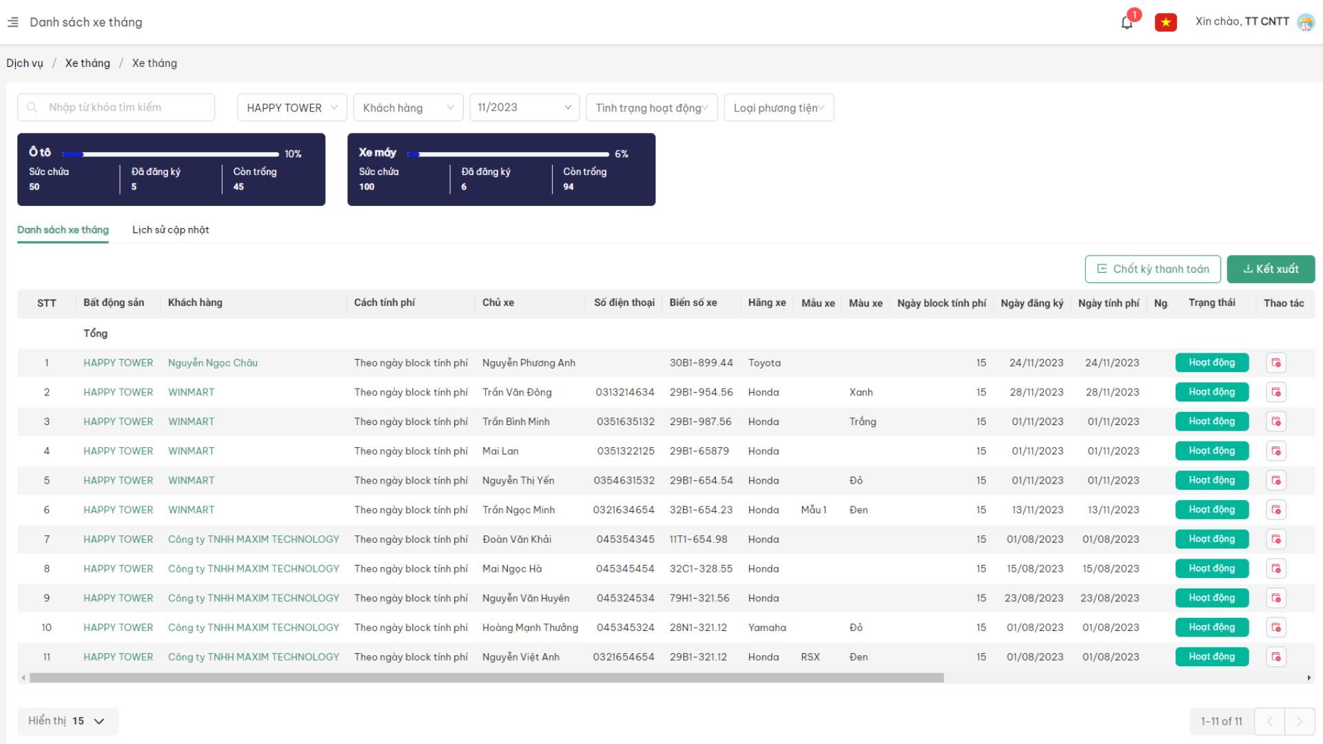Click Hoạt động status in row 11
Screen dimensions: 1323x744
click(1211, 657)
